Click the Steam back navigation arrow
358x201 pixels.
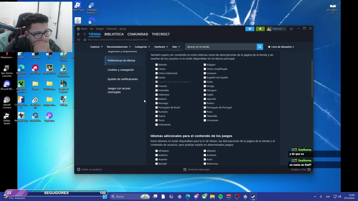point(79,34)
